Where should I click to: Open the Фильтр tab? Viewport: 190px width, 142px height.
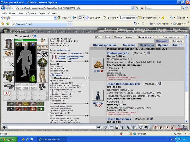[177, 45]
